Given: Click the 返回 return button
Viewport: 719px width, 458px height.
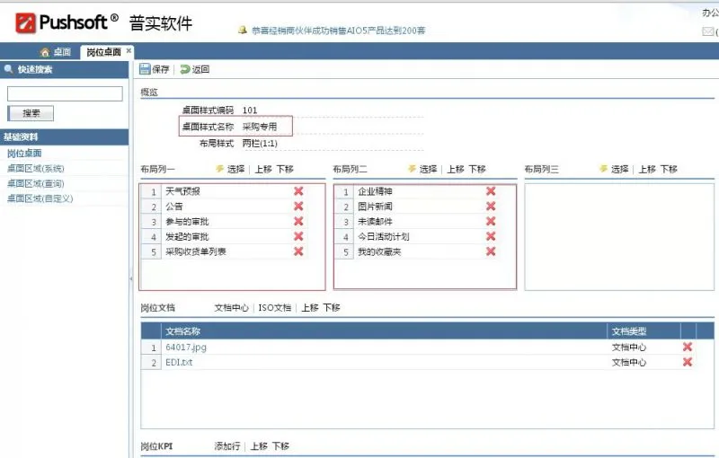Looking at the screenshot, I should pyautogui.click(x=195, y=69).
